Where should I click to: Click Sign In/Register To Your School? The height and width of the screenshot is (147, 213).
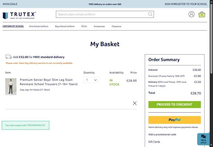point(186,4)
